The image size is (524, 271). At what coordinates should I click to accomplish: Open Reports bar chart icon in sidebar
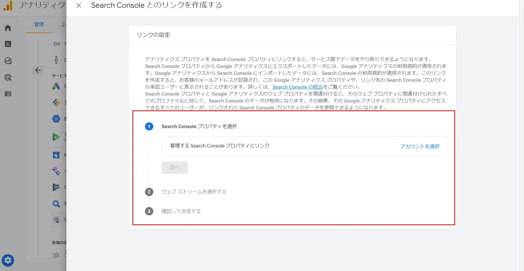pyautogui.click(x=8, y=44)
